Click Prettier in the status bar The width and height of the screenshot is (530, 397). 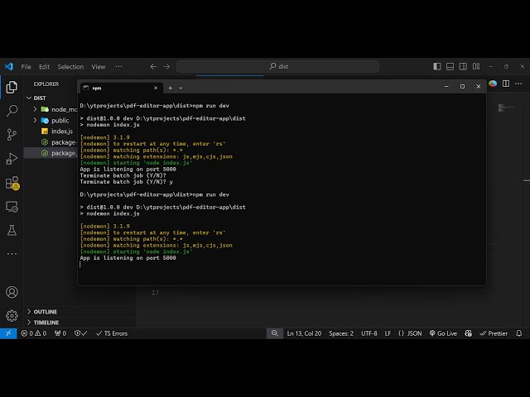[494, 333]
